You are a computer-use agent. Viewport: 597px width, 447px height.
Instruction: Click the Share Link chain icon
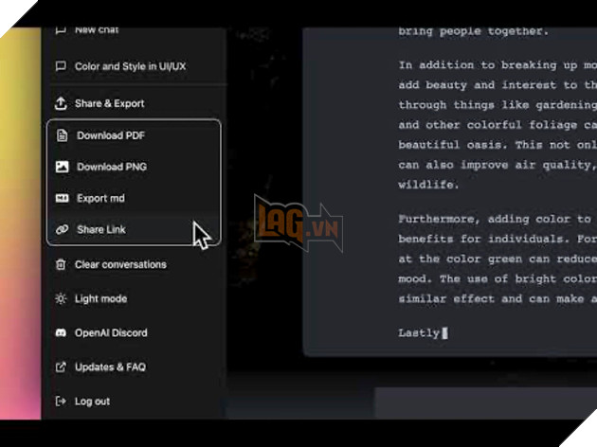tap(63, 229)
